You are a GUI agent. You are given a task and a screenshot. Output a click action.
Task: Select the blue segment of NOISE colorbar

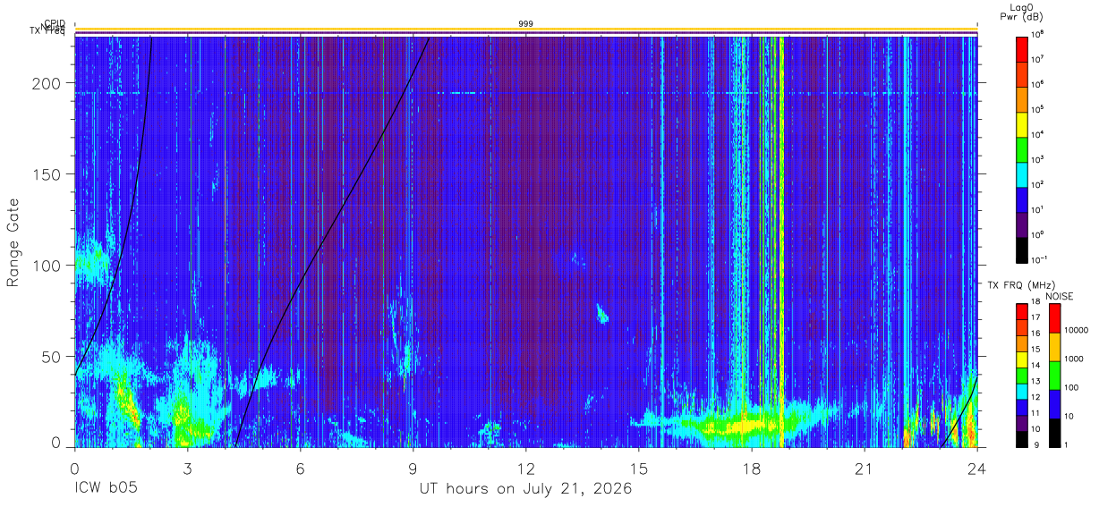(1055, 404)
